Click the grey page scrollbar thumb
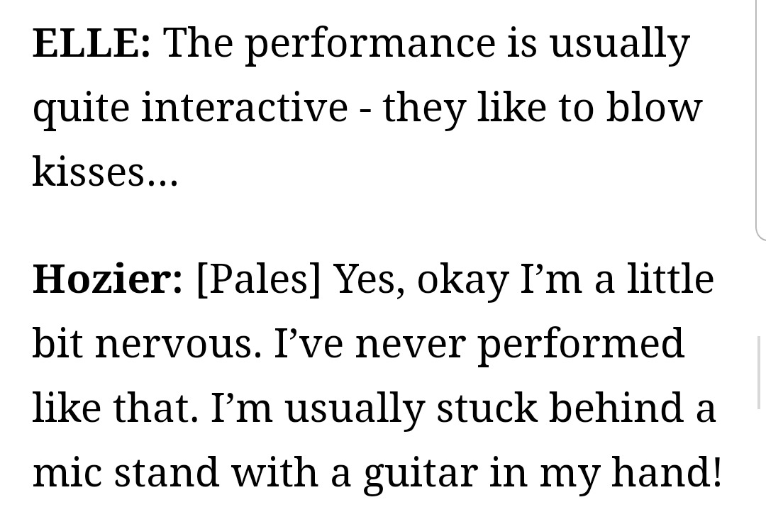 click(759, 372)
